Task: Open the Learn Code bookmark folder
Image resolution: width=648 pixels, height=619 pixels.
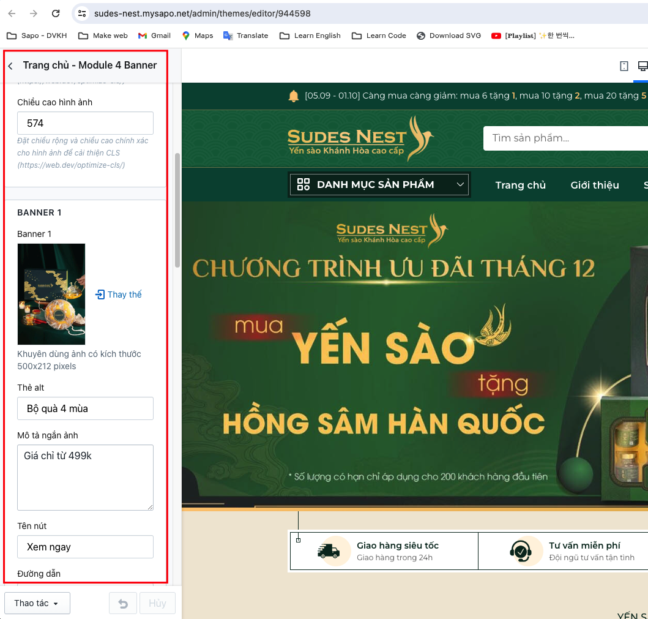Action: 379,36
